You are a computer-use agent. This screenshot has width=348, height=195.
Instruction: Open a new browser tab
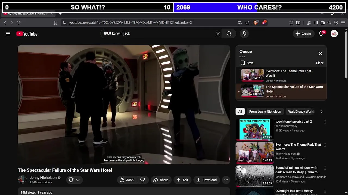(60, 14)
